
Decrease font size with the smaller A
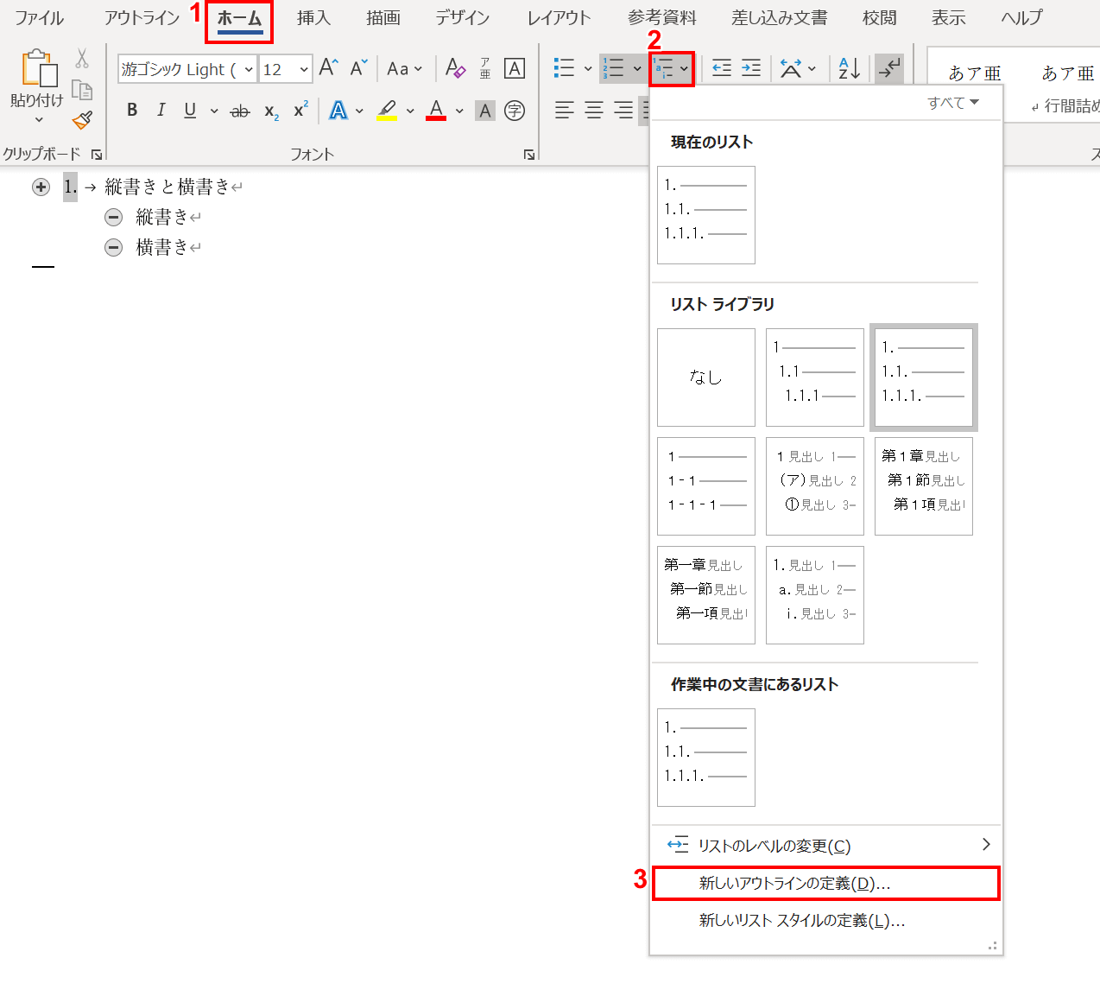click(359, 67)
